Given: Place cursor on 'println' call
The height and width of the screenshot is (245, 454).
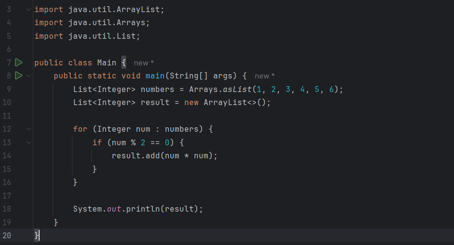Looking at the screenshot, I should click(143, 209).
